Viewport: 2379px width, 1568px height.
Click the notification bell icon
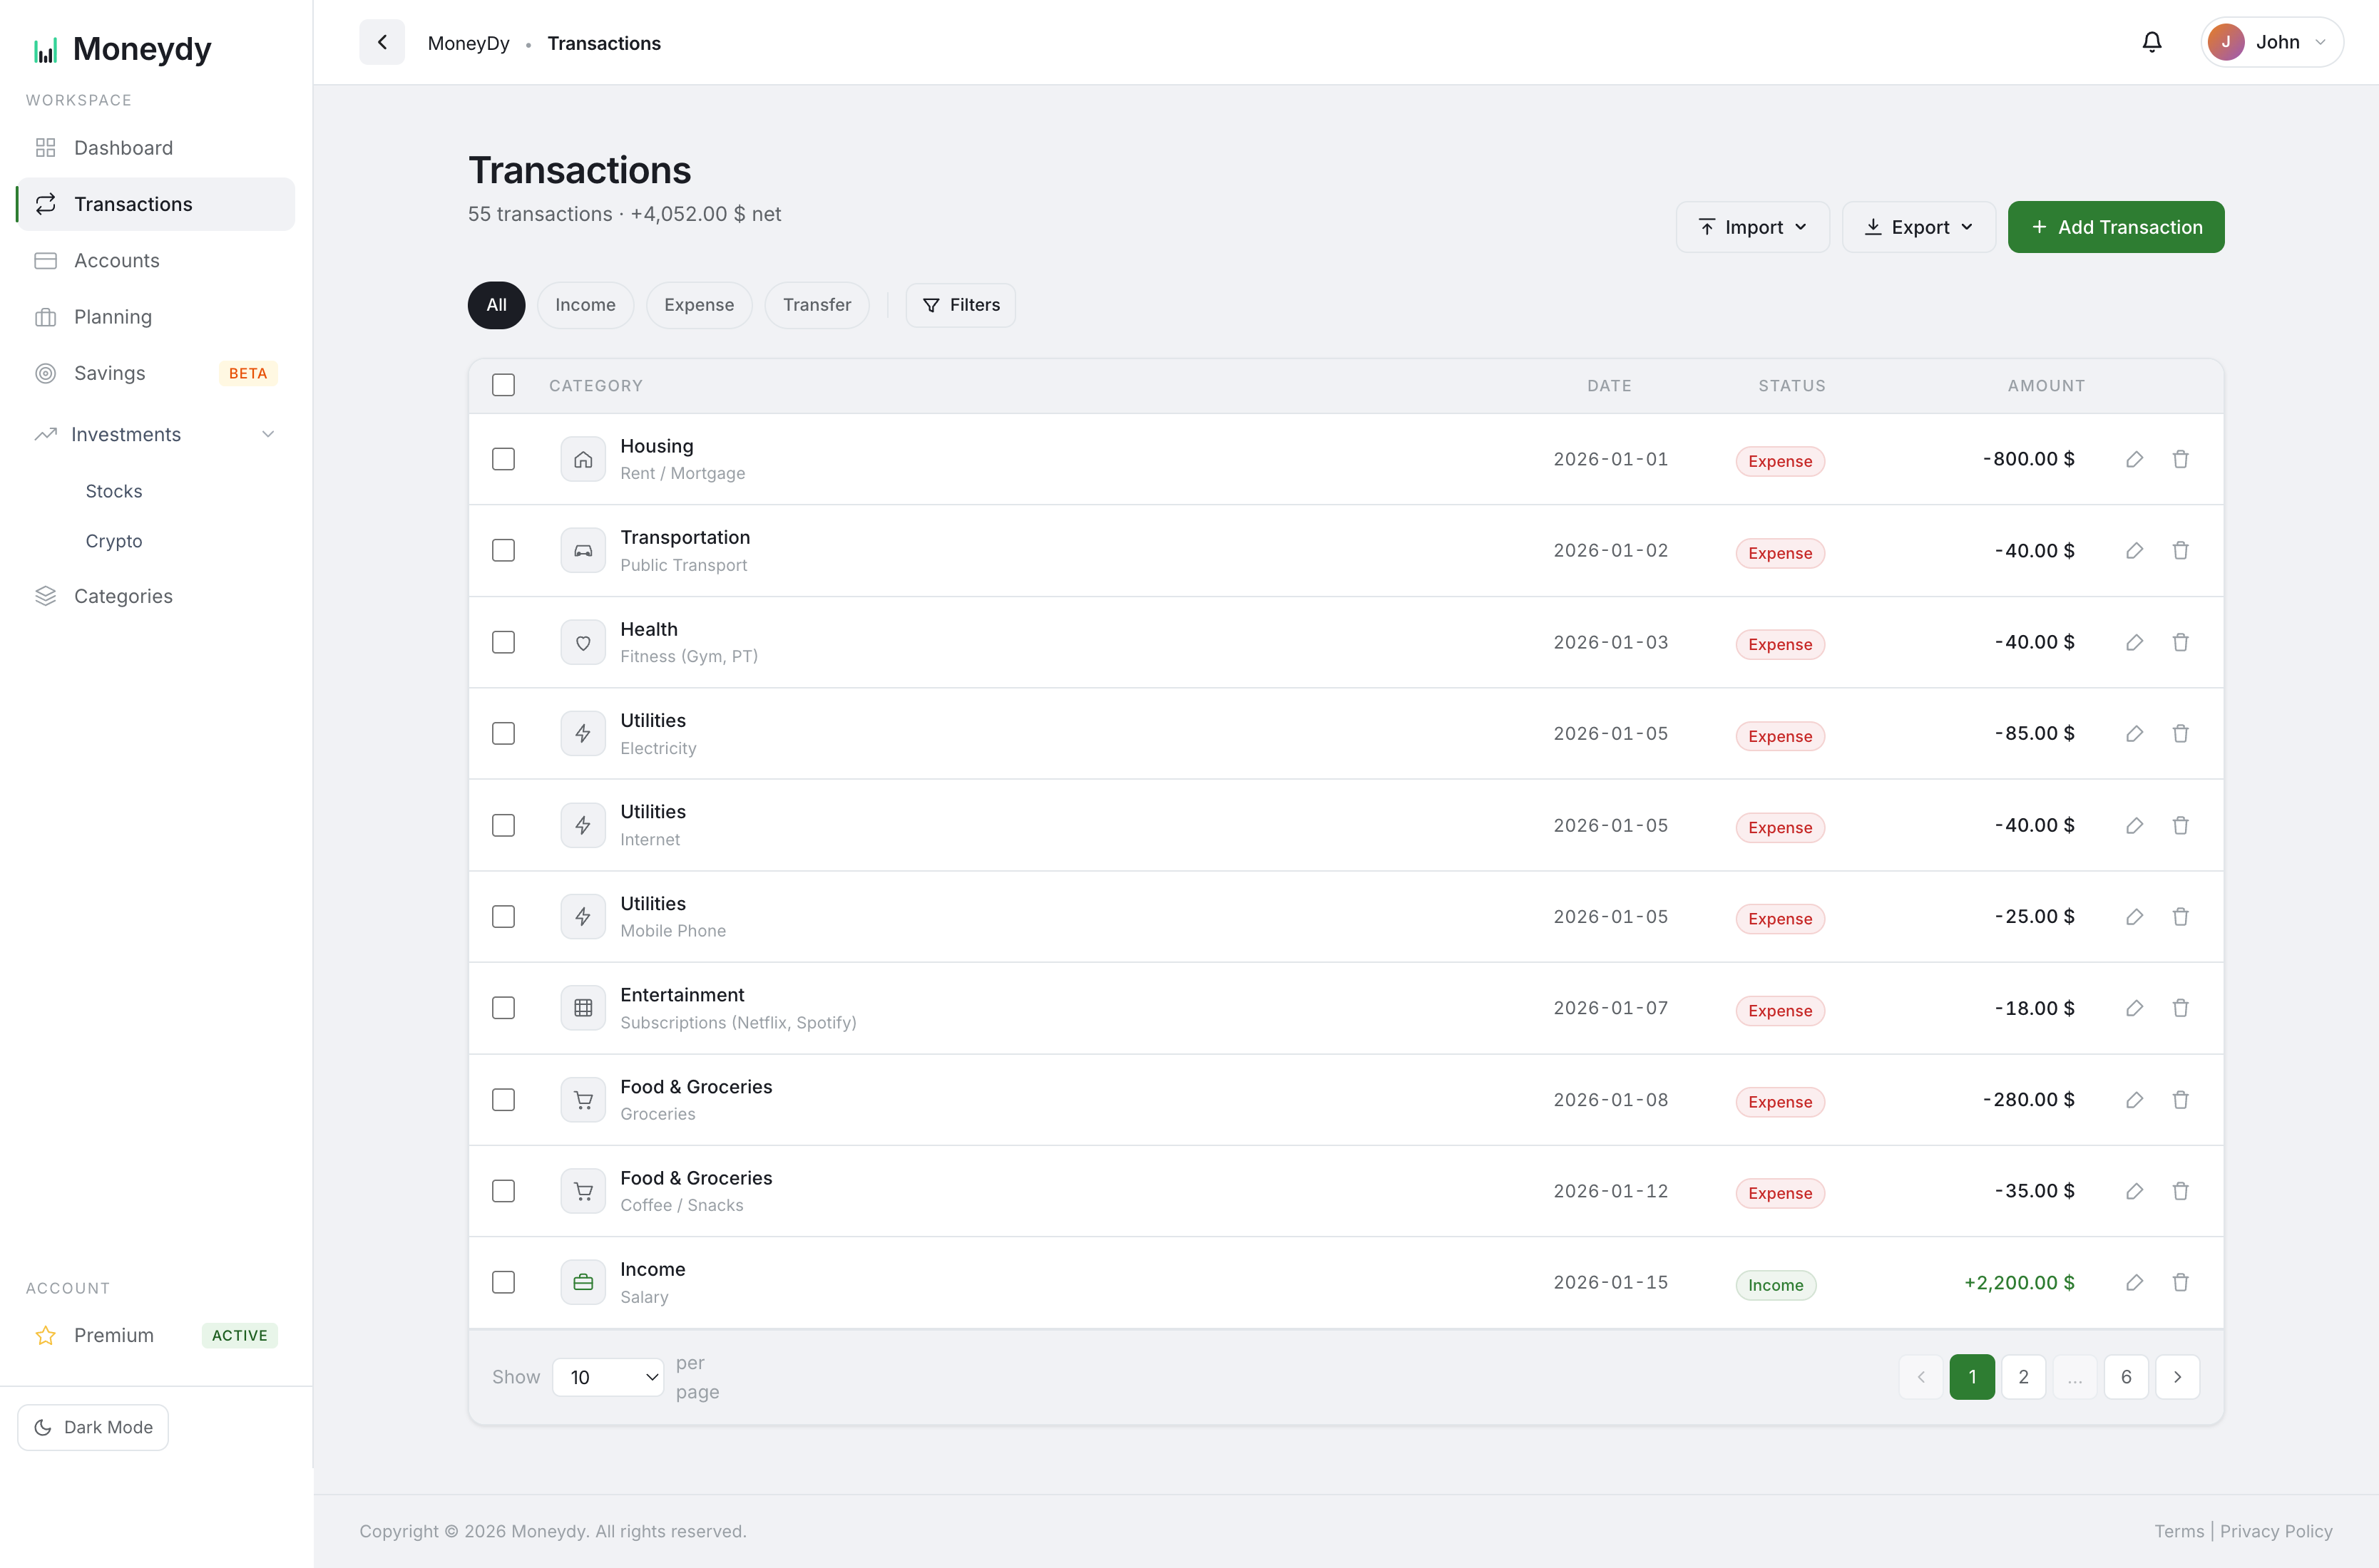coord(2151,42)
